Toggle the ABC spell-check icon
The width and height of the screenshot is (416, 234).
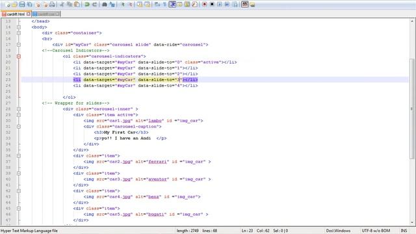[244, 5]
